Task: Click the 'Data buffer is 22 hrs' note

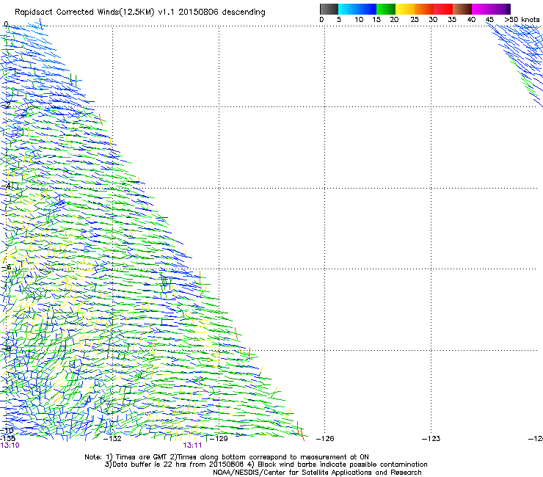Action: click(x=266, y=465)
